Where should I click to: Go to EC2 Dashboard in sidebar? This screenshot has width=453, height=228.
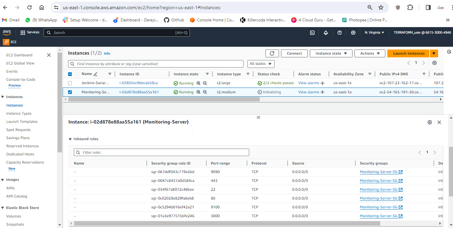click(19, 55)
